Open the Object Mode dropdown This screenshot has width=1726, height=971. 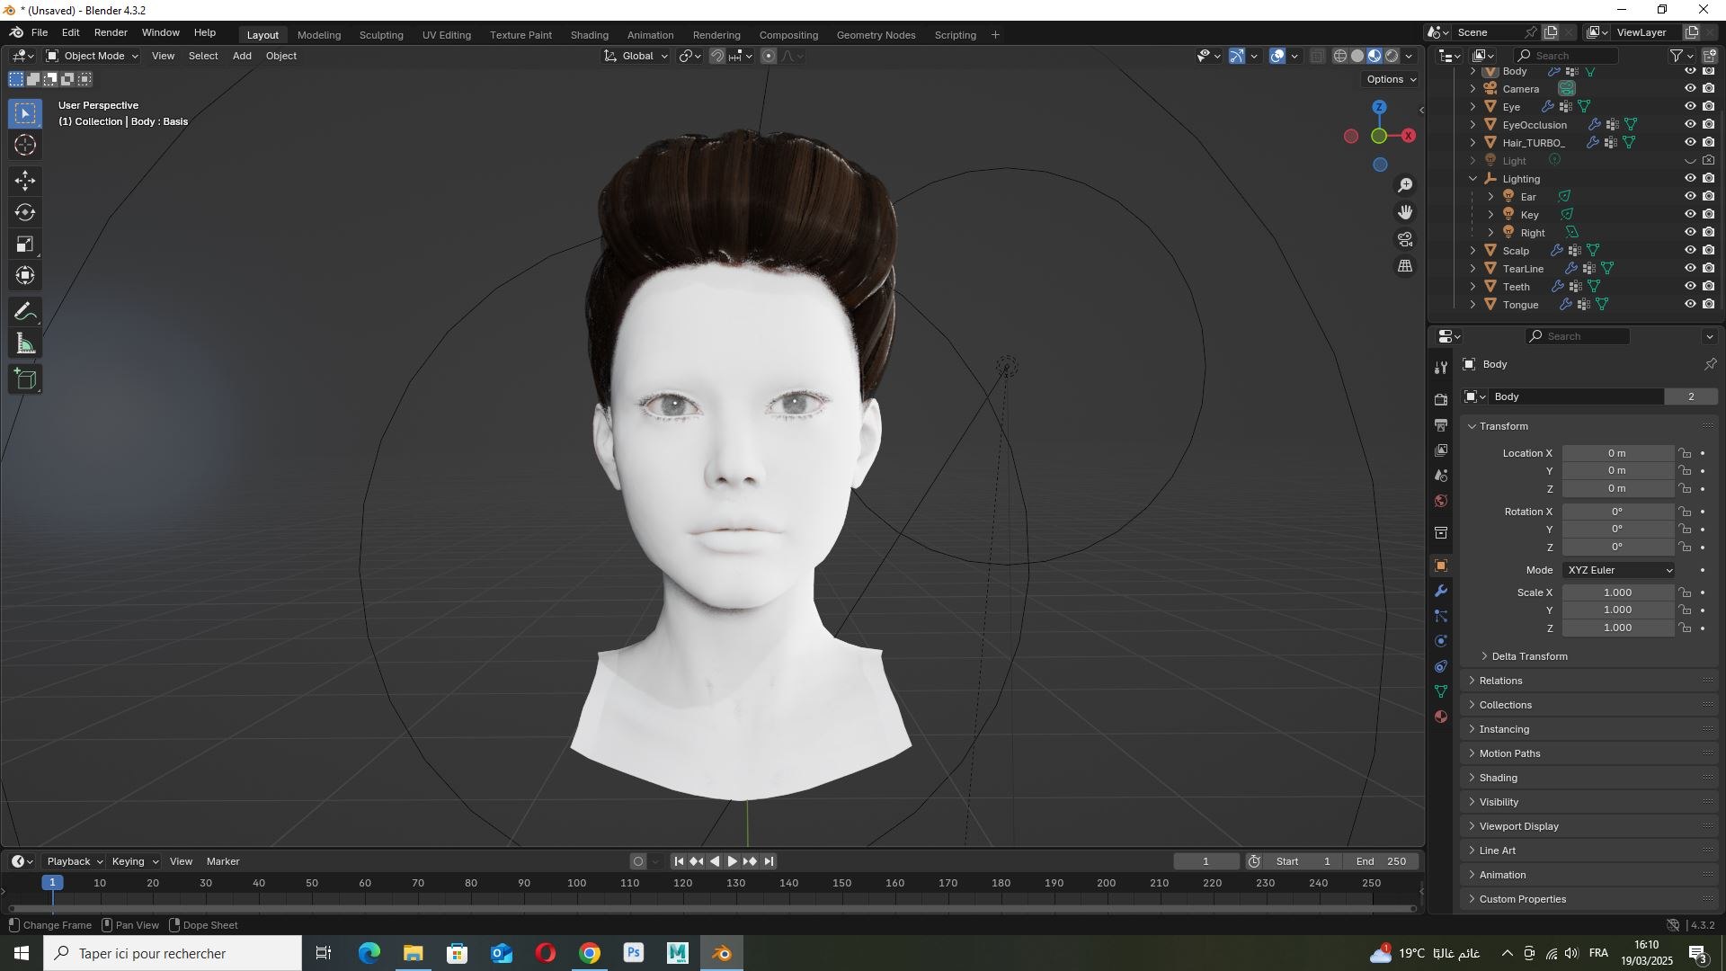[x=93, y=56]
